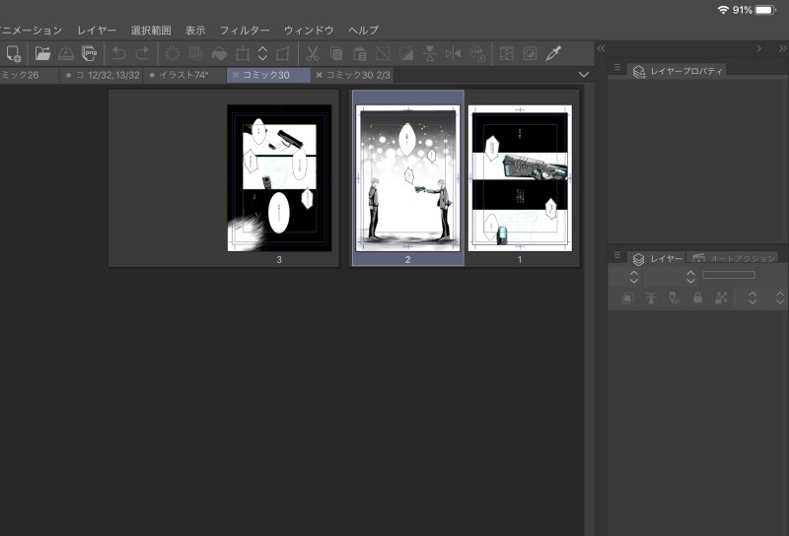
Task: Click the Scale/Rotate transform icon
Action: pyautogui.click(x=243, y=53)
